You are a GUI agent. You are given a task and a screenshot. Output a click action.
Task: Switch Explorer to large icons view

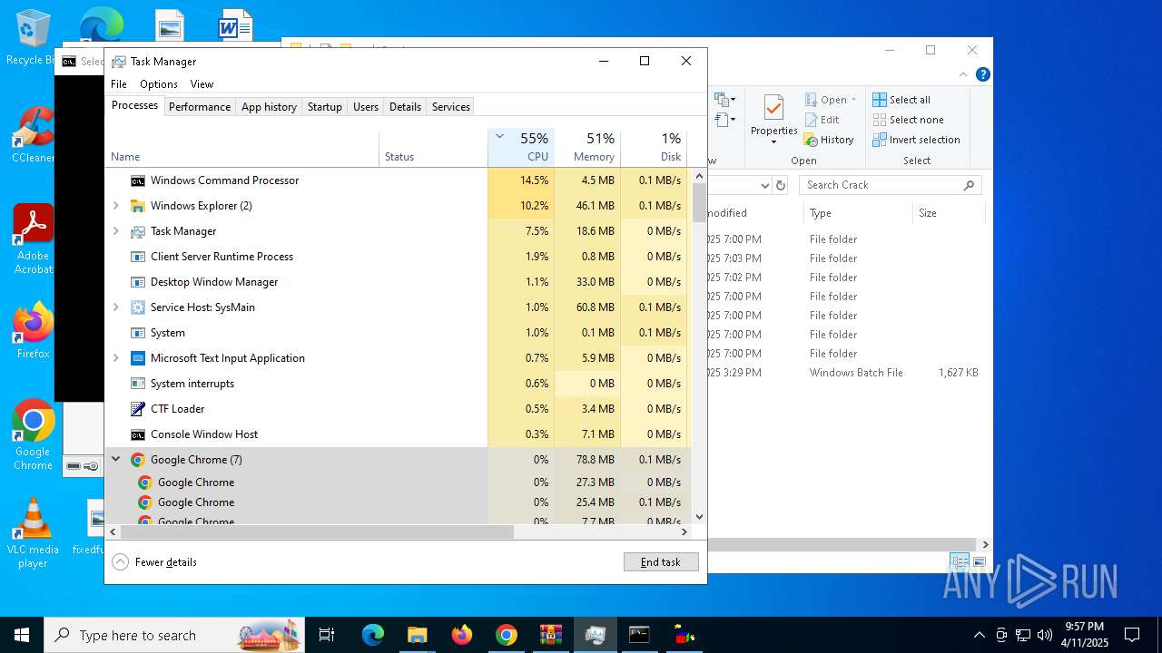point(980,562)
